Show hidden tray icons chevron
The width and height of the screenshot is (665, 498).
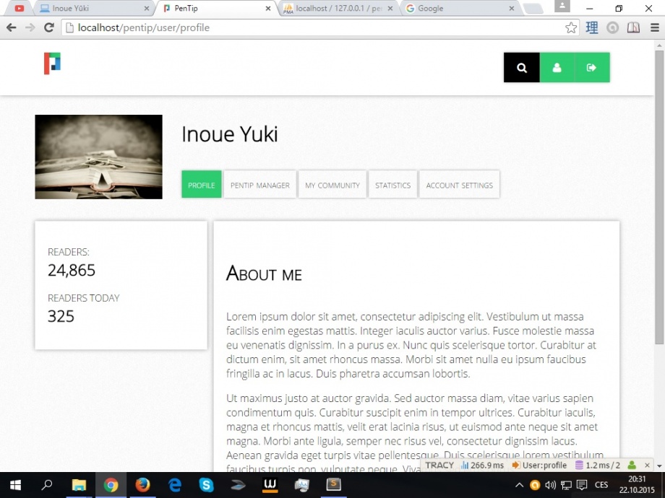[519, 485]
